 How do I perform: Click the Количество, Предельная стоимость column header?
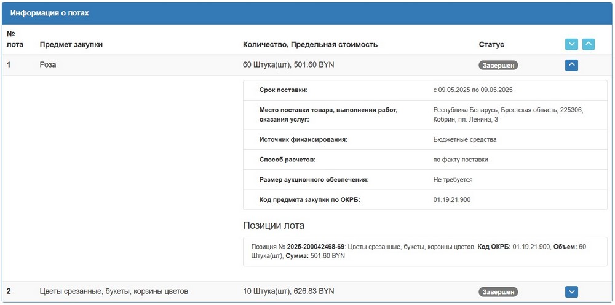[310, 45]
